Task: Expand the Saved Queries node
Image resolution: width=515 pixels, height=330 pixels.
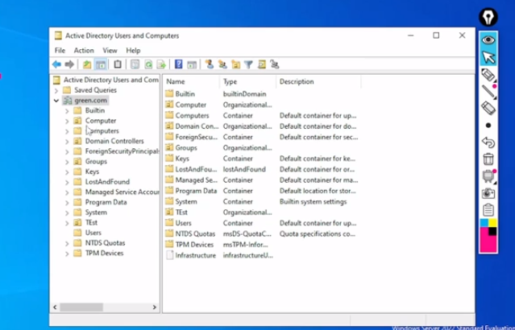Action: 56,90
